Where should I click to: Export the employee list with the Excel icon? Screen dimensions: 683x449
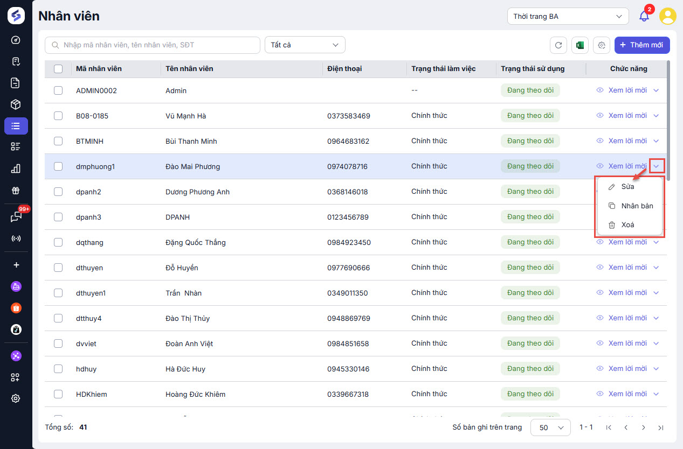tap(580, 45)
